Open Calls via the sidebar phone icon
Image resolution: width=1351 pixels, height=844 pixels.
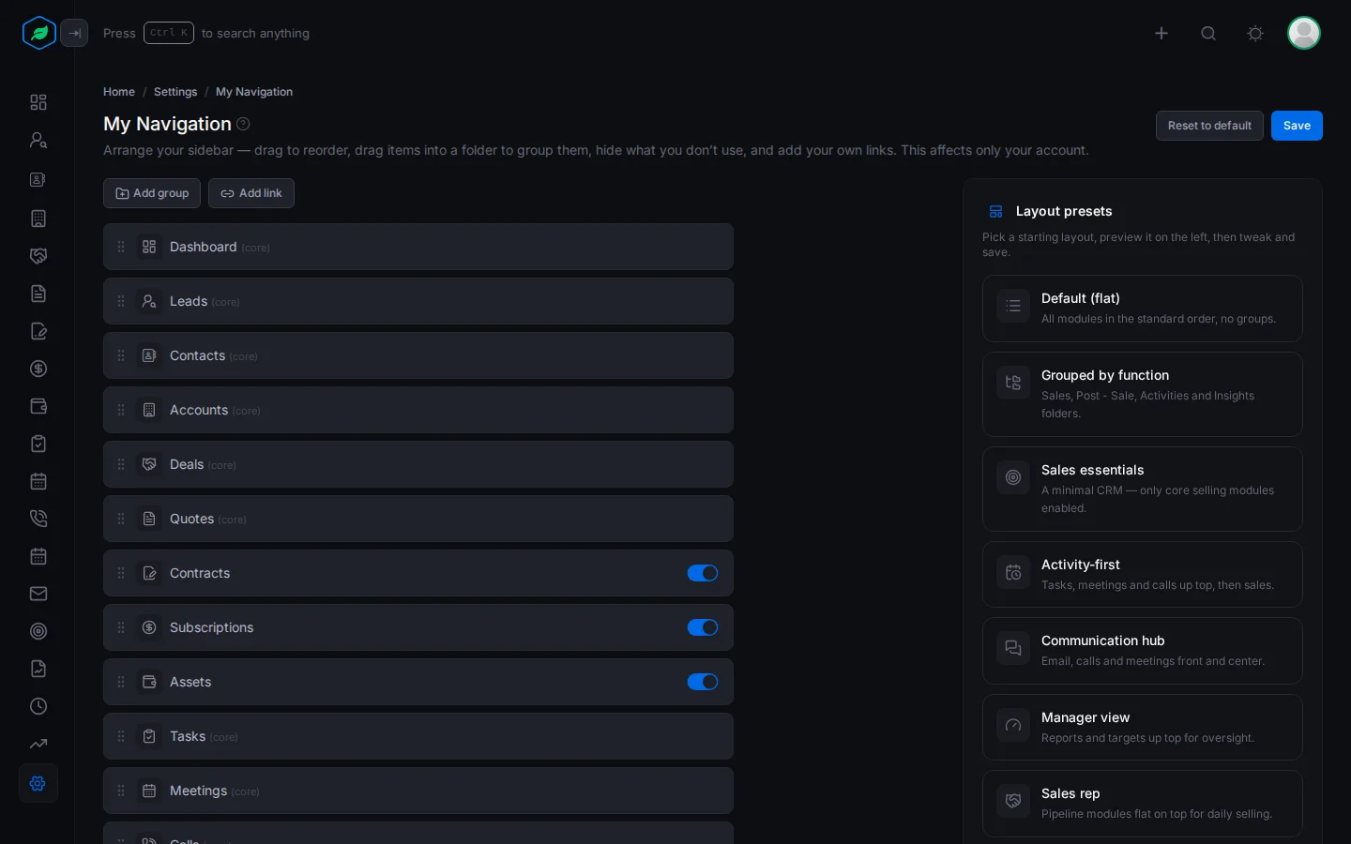click(x=38, y=519)
